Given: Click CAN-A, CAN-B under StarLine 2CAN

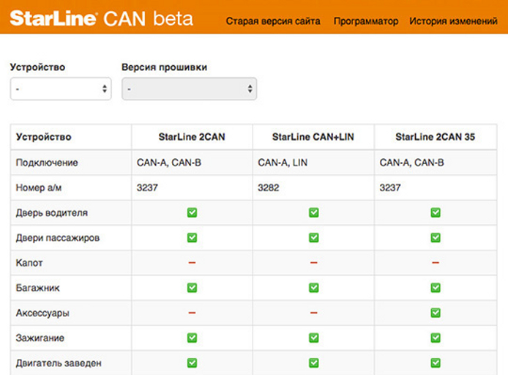Looking at the screenshot, I should [x=169, y=163].
